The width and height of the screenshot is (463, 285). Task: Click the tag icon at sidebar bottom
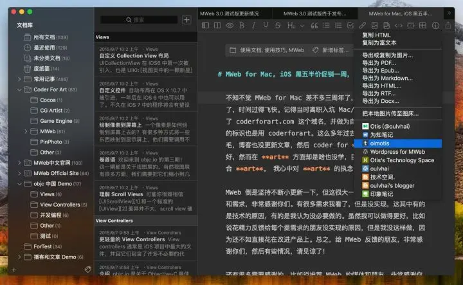(x=88, y=270)
